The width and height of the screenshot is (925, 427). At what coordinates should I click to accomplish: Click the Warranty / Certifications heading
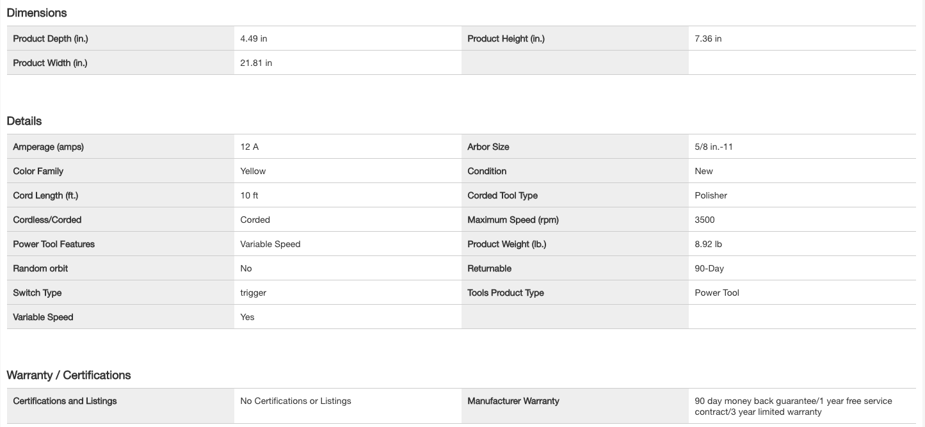[68, 375]
